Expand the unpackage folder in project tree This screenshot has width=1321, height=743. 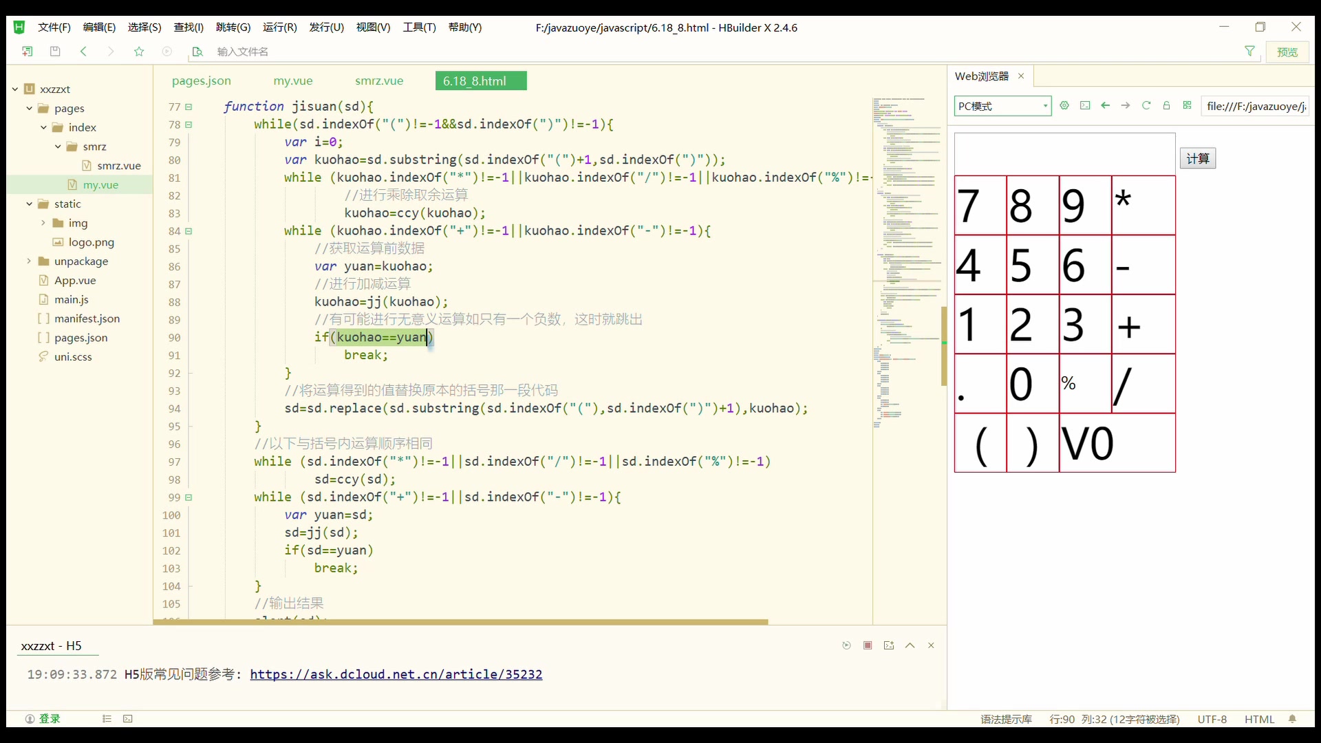(x=29, y=261)
